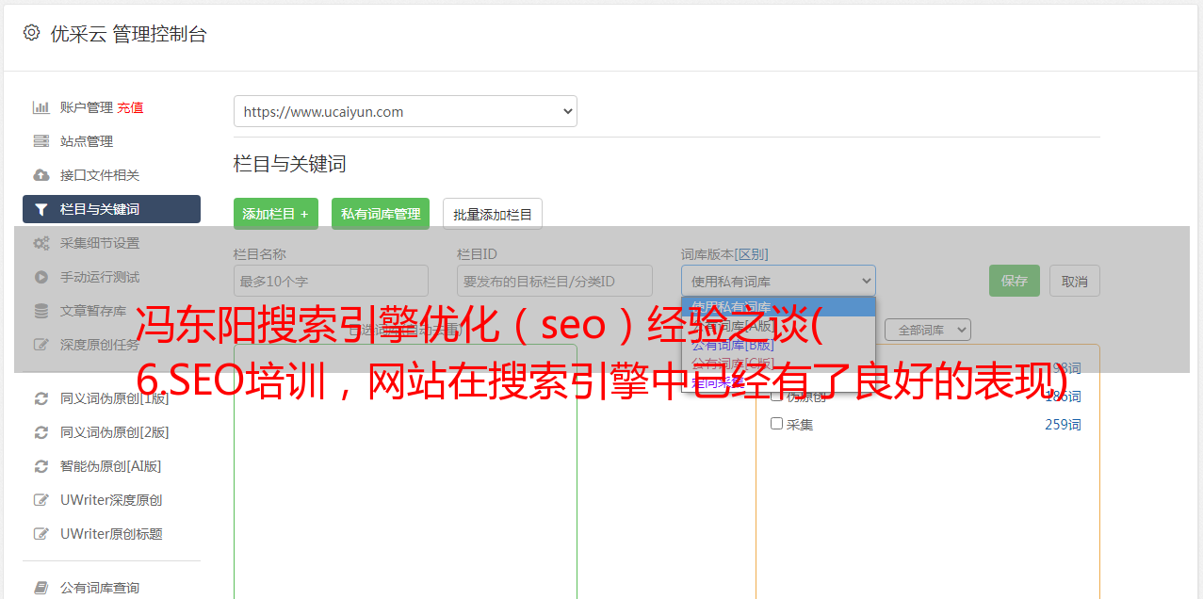Image resolution: width=1203 pixels, height=599 pixels.
Task: Click the refresh icon of 智能伪原创[AI版]
Action: click(41, 466)
